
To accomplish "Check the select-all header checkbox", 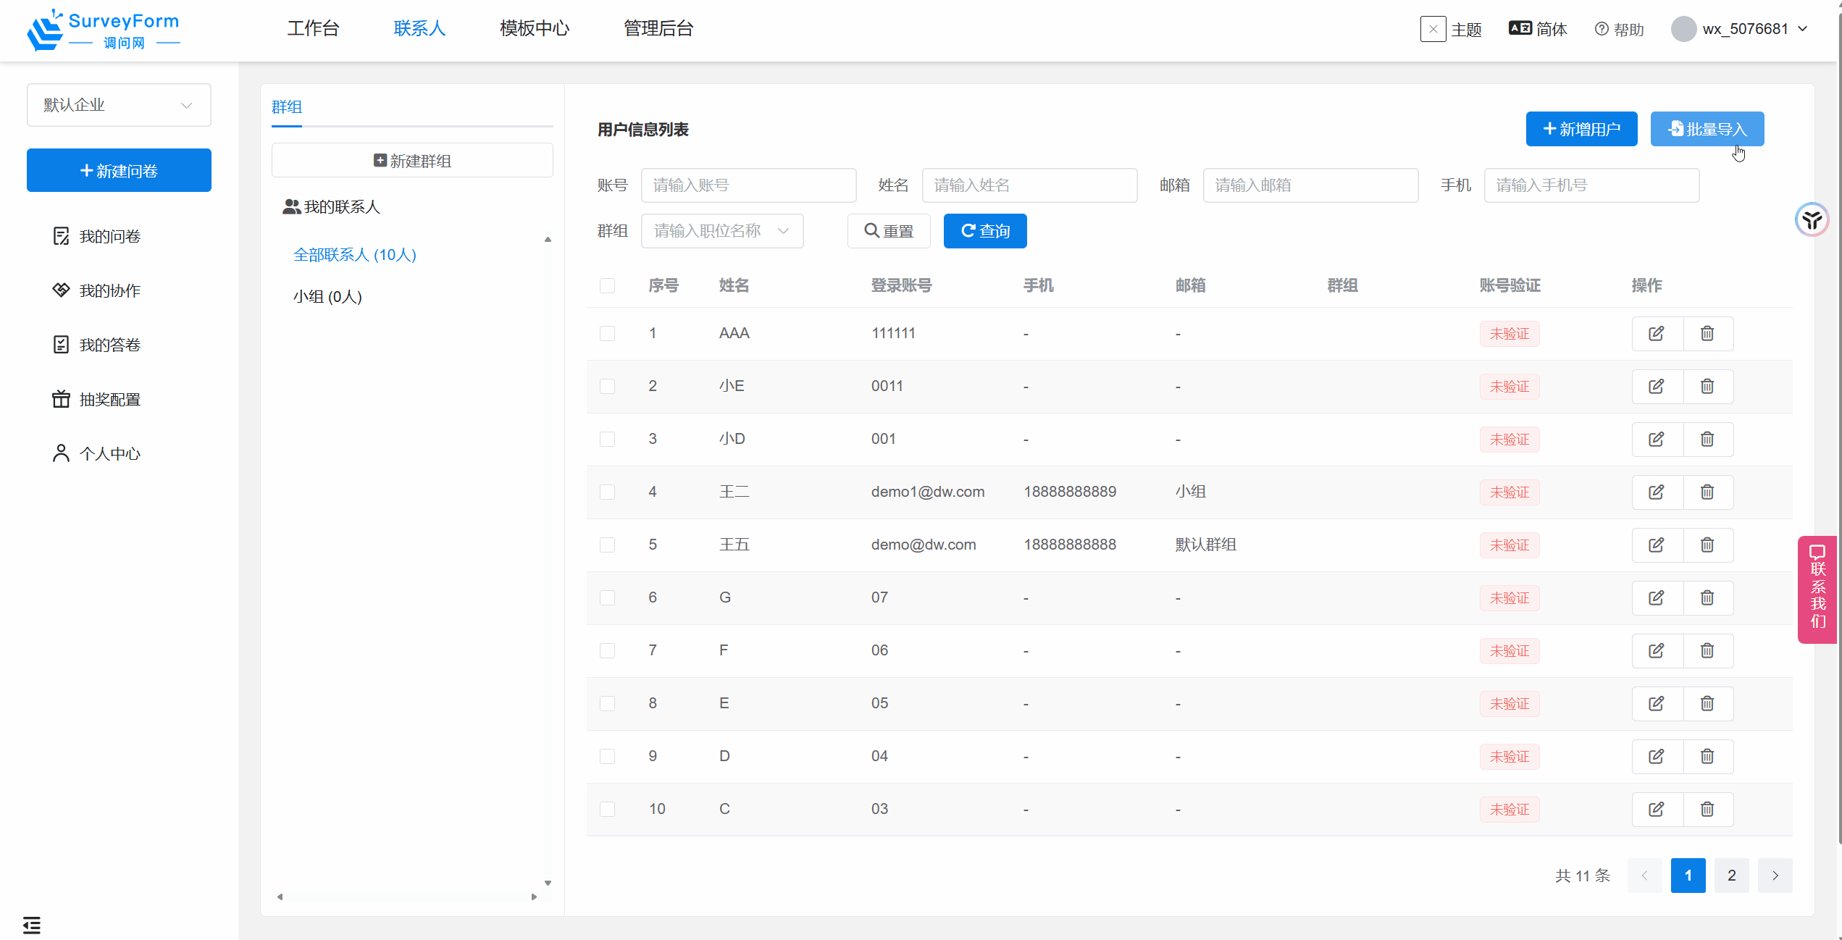I will click(607, 285).
